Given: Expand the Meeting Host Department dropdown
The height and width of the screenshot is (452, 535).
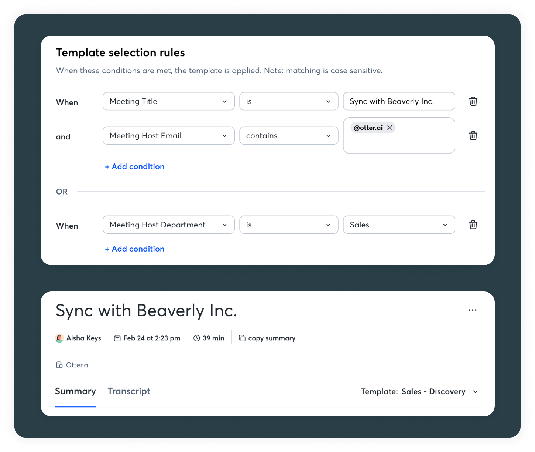Looking at the screenshot, I should [x=168, y=225].
